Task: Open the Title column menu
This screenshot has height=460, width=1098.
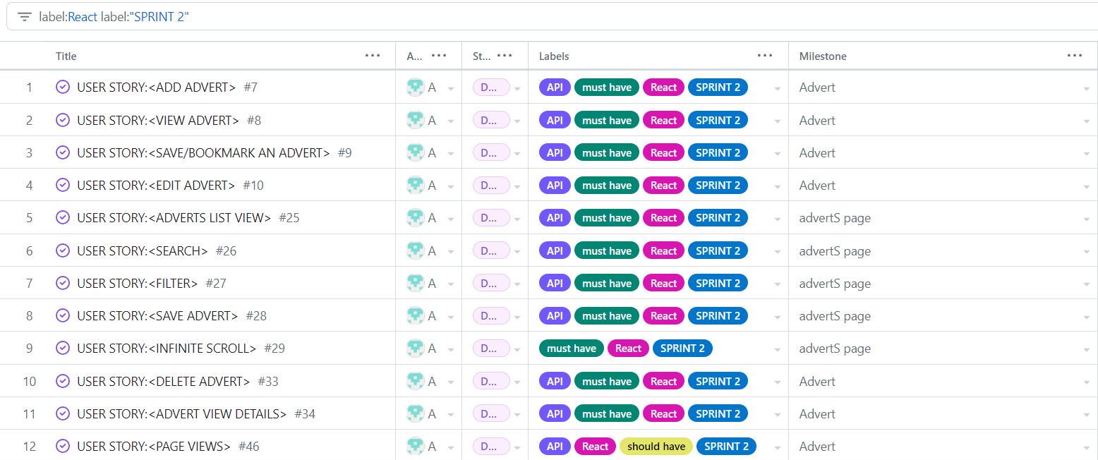Action: [373, 55]
